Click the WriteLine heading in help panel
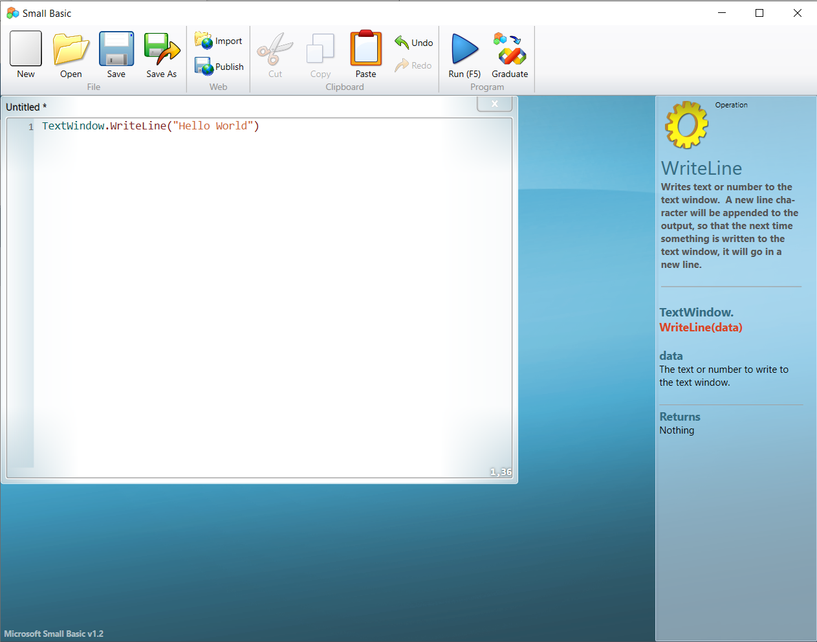The width and height of the screenshot is (817, 642). point(701,168)
